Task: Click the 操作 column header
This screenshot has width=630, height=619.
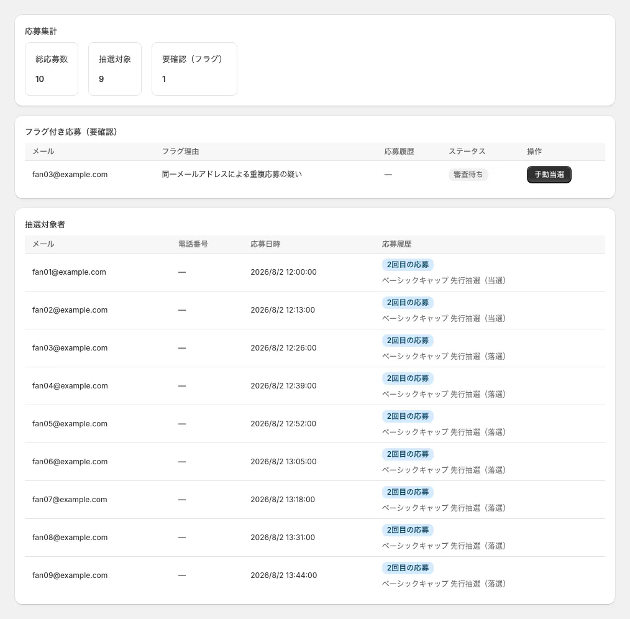Action: tap(534, 152)
